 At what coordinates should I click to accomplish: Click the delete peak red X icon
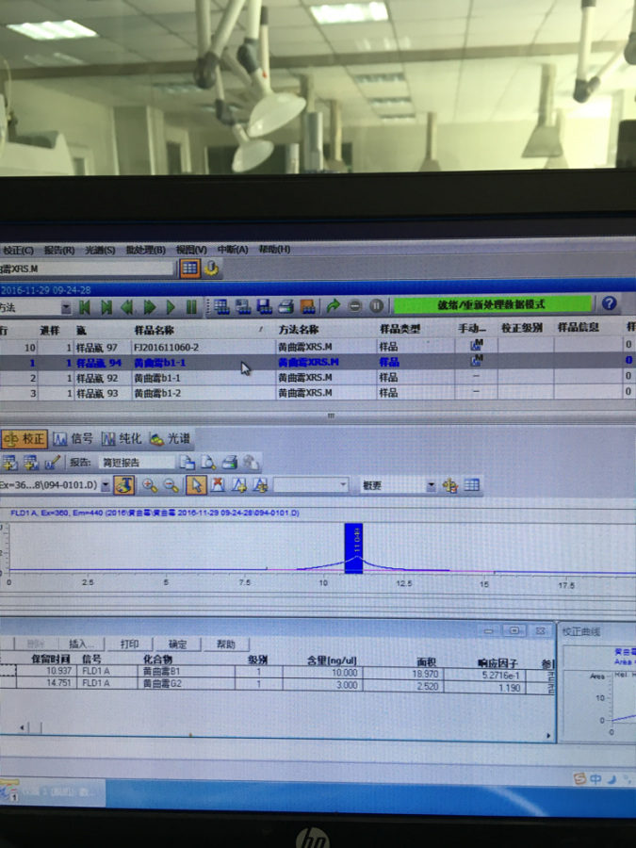pos(218,485)
